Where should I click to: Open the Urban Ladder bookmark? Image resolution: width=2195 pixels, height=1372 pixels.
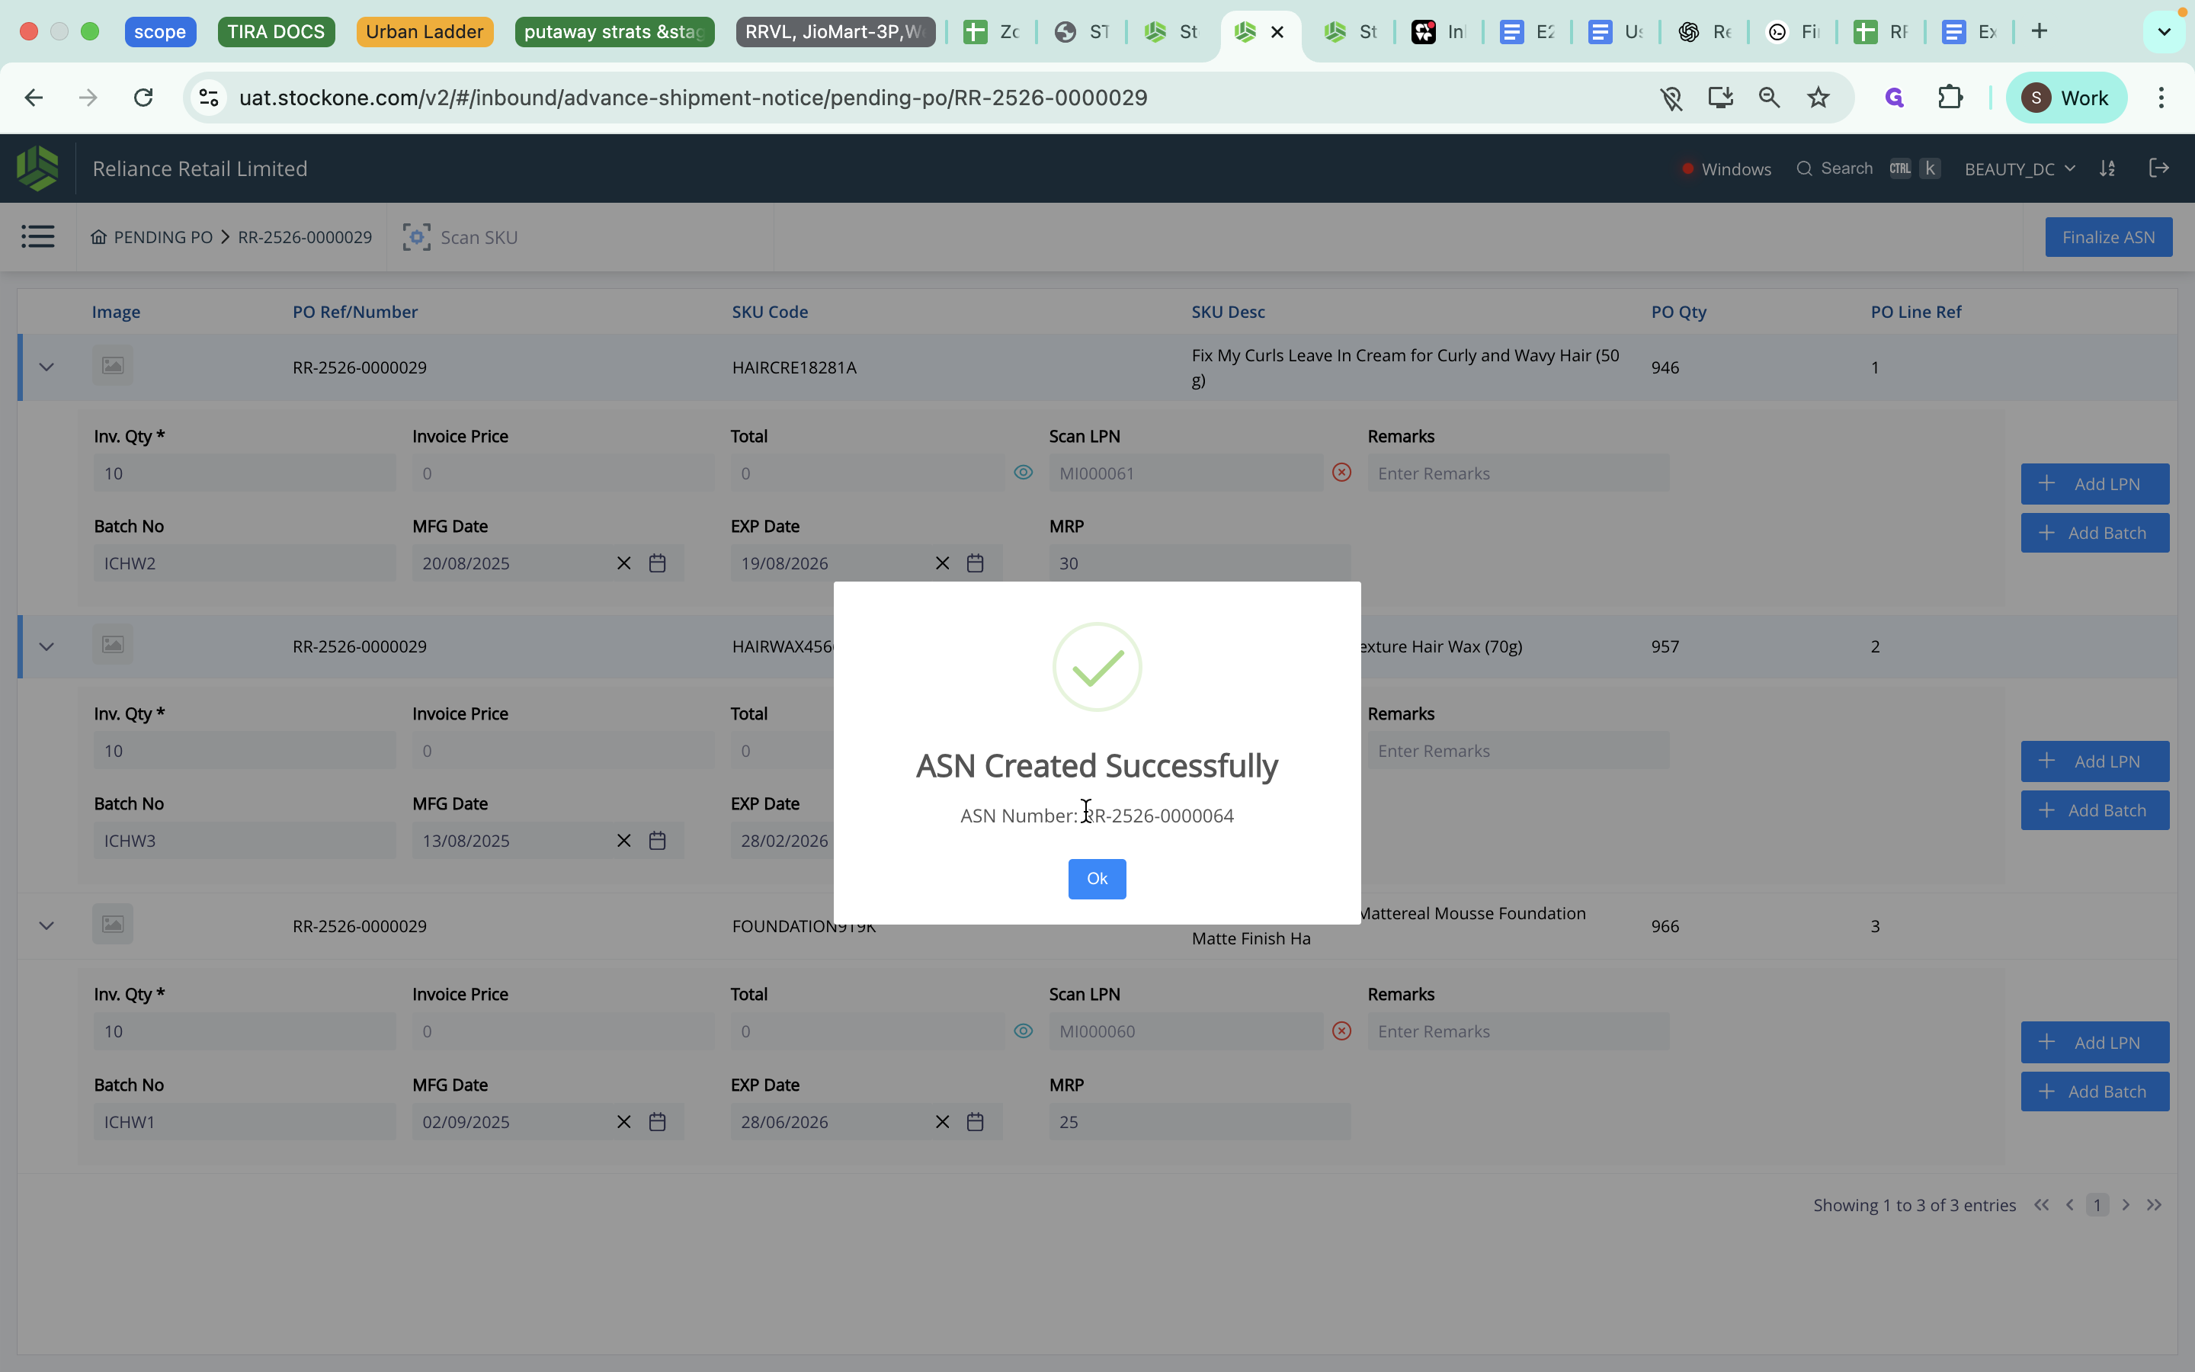[x=425, y=30]
